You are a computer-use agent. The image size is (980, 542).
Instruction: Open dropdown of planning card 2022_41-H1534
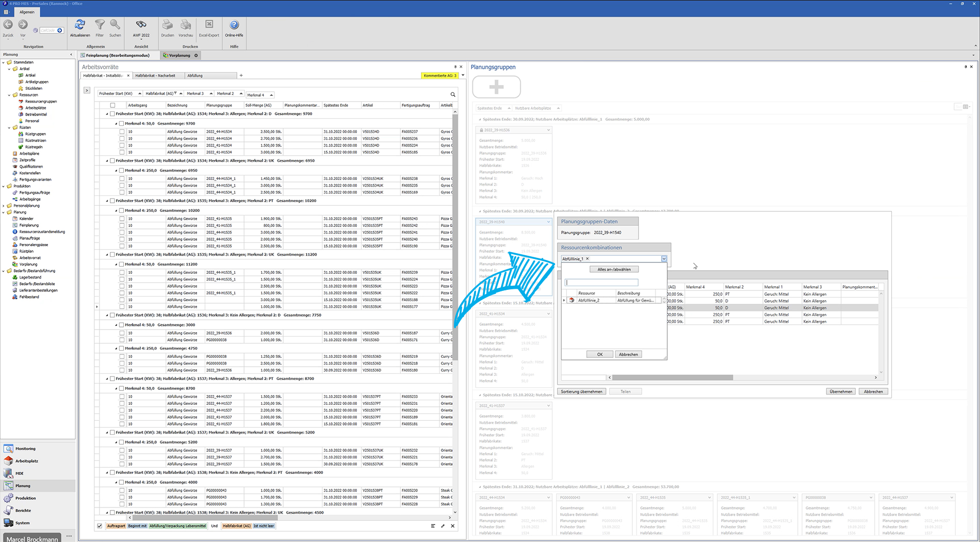(x=548, y=314)
